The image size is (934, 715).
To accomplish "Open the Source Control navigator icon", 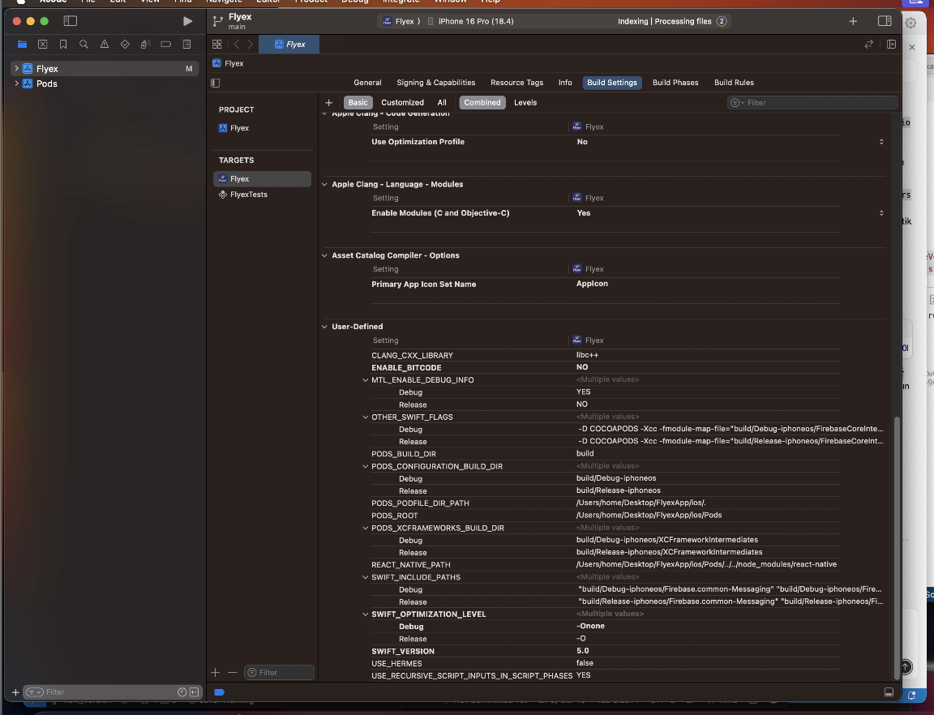I will pos(42,45).
